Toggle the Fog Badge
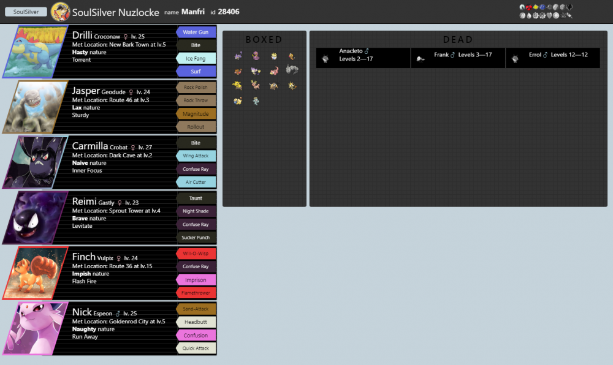Image resolution: width=613 pixels, height=365 pixels. pos(543,7)
